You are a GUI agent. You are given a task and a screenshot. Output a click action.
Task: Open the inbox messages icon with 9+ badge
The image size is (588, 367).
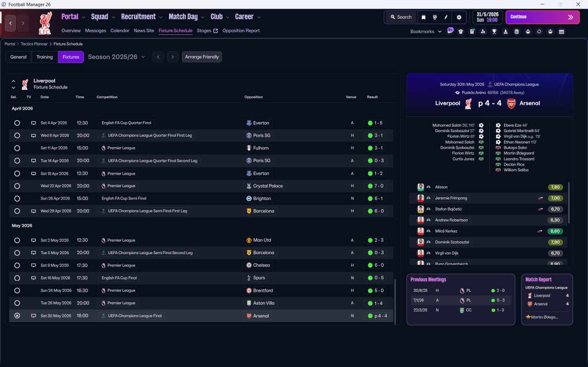point(450,31)
